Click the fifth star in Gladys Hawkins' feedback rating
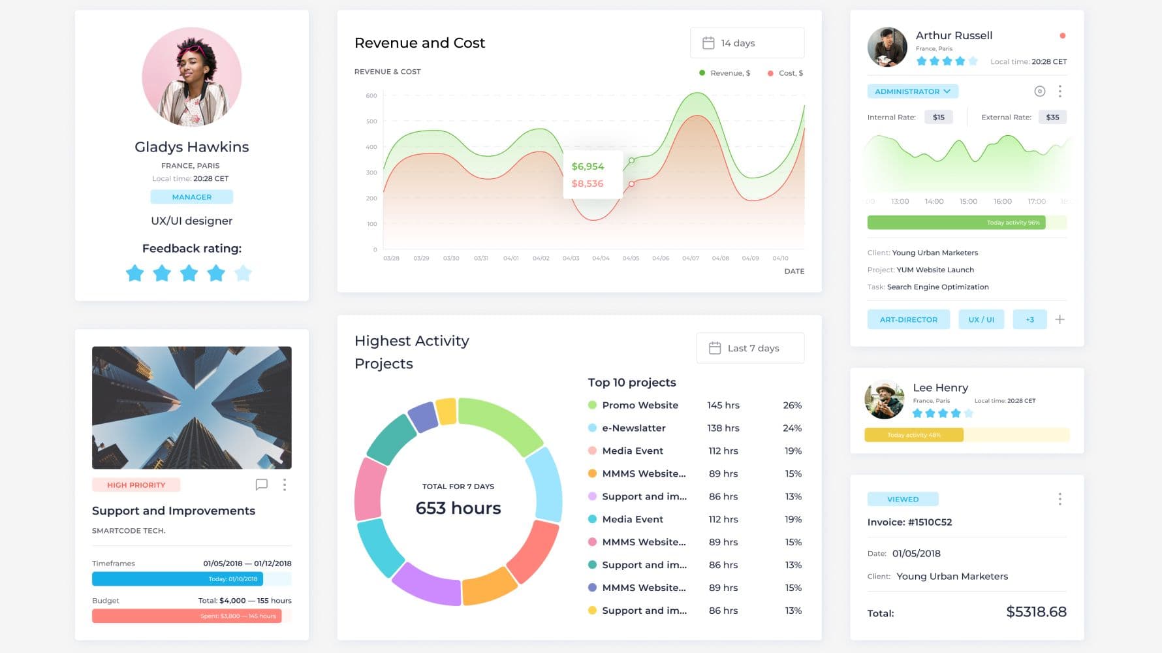Viewport: 1162px width, 653px height. coord(243,273)
